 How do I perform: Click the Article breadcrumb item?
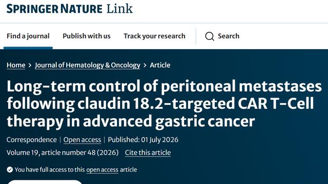click(160, 65)
